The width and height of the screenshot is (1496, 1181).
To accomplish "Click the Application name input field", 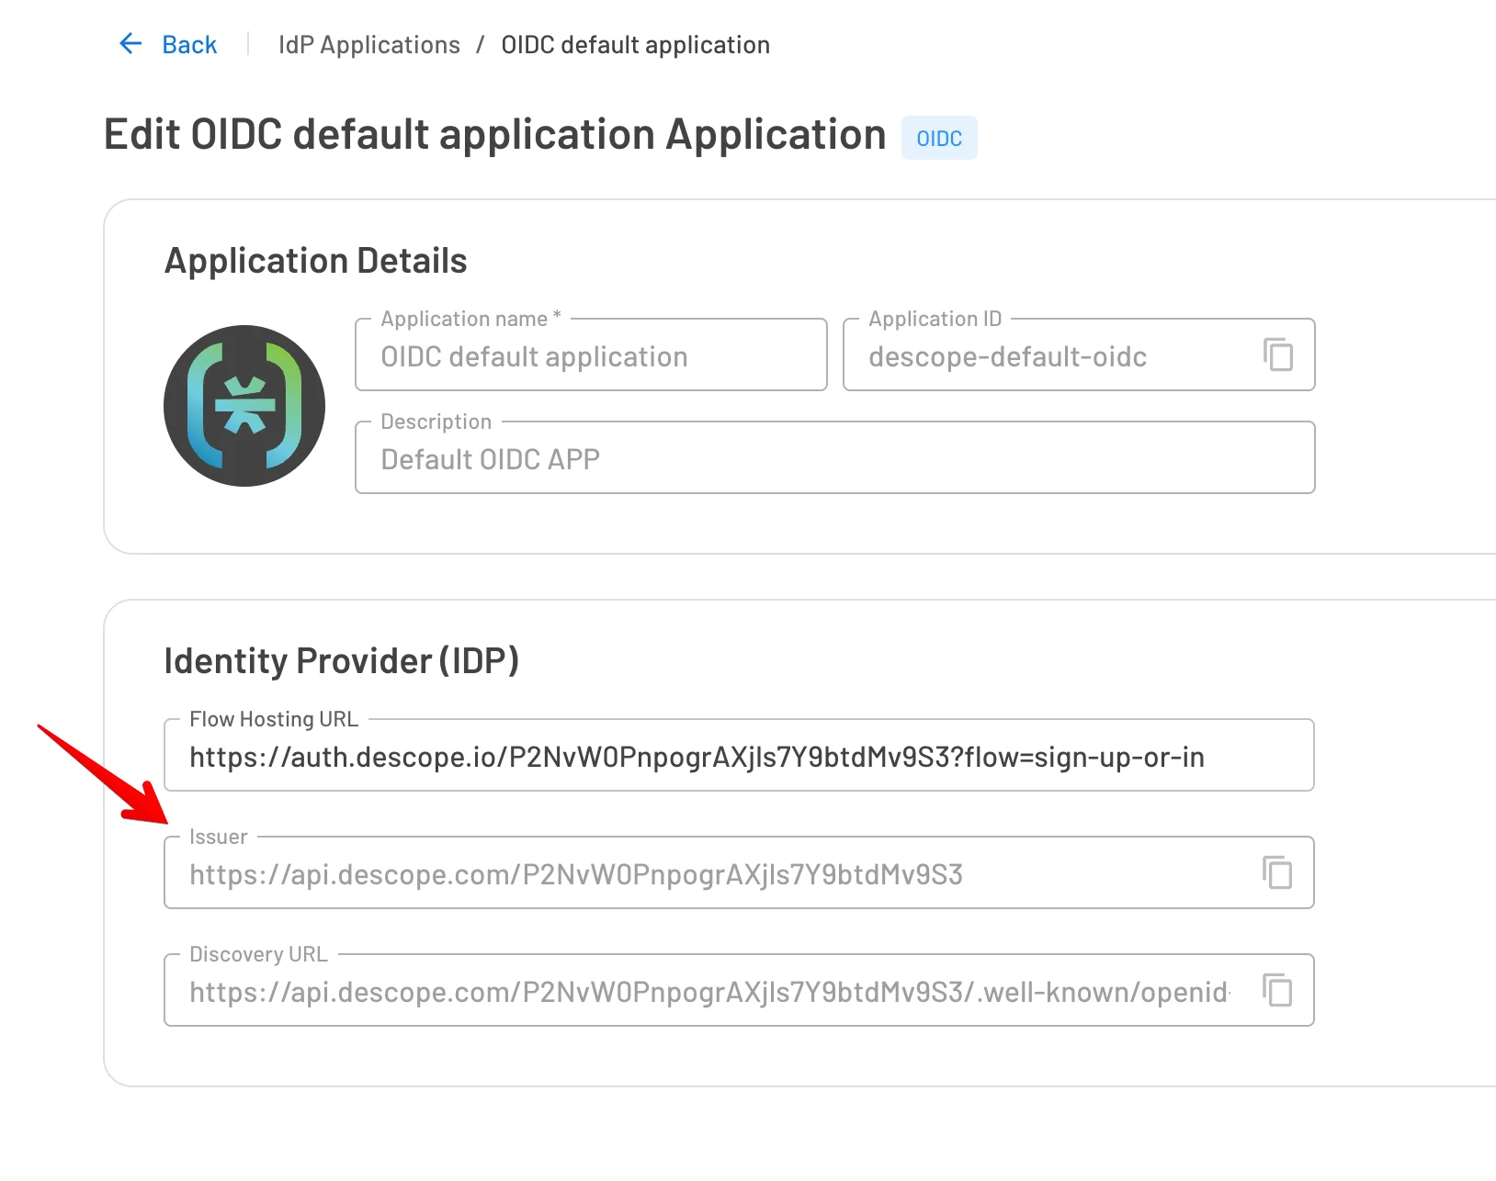I will click(x=590, y=356).
